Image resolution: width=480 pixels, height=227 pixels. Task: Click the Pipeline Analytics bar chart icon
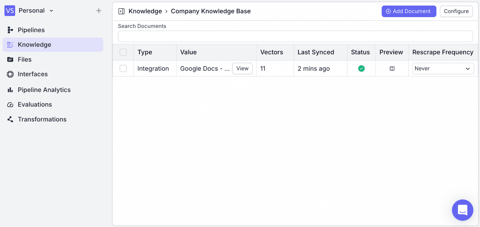(x=10, y=90)
